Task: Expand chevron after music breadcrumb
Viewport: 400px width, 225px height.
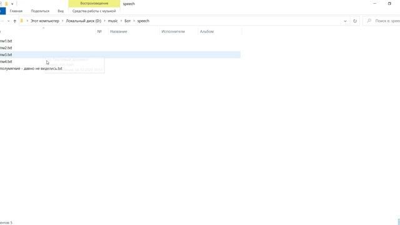Action: [121, 21]
